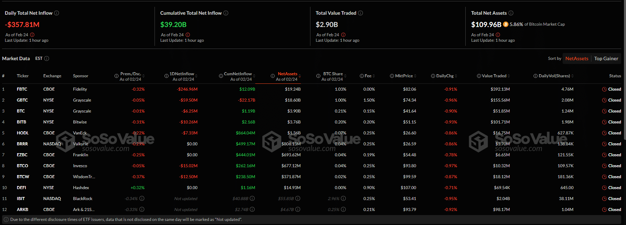This screenshot has height=225, width=626.
Task: Sort by NetAssets tab
Action: (577, 58)
